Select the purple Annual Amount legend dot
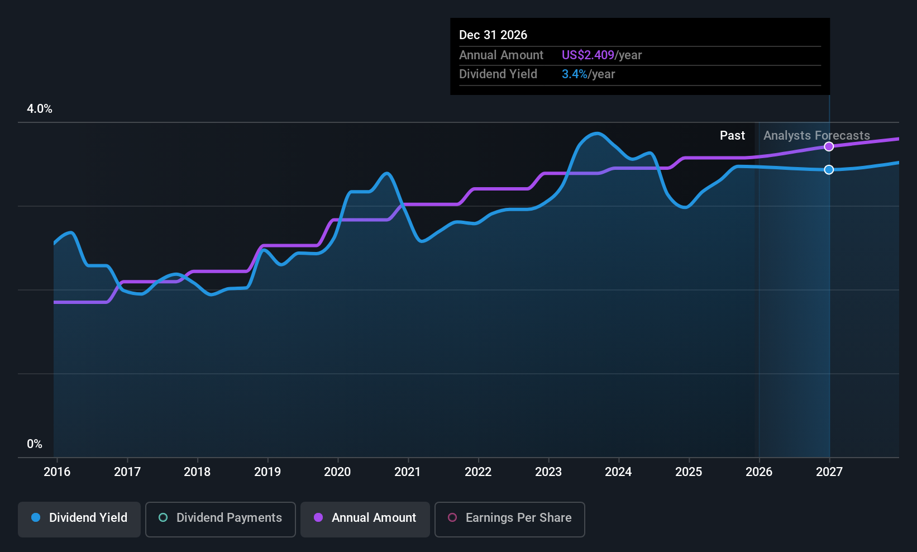This screenshot has width=917, height=552. click(x=318, y=518)
